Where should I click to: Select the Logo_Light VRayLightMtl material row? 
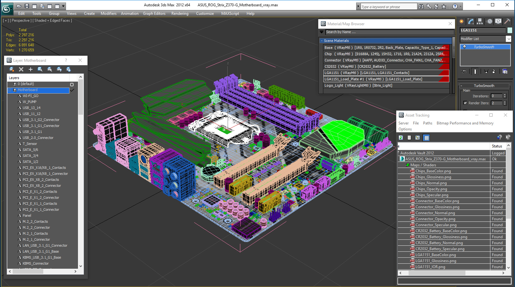pos(386,85)
